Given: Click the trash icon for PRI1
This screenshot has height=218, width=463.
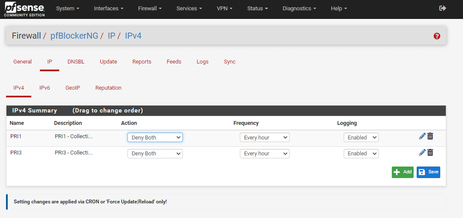Looking at the screenshot, I should pyautogui.click(x=430, y=136).
